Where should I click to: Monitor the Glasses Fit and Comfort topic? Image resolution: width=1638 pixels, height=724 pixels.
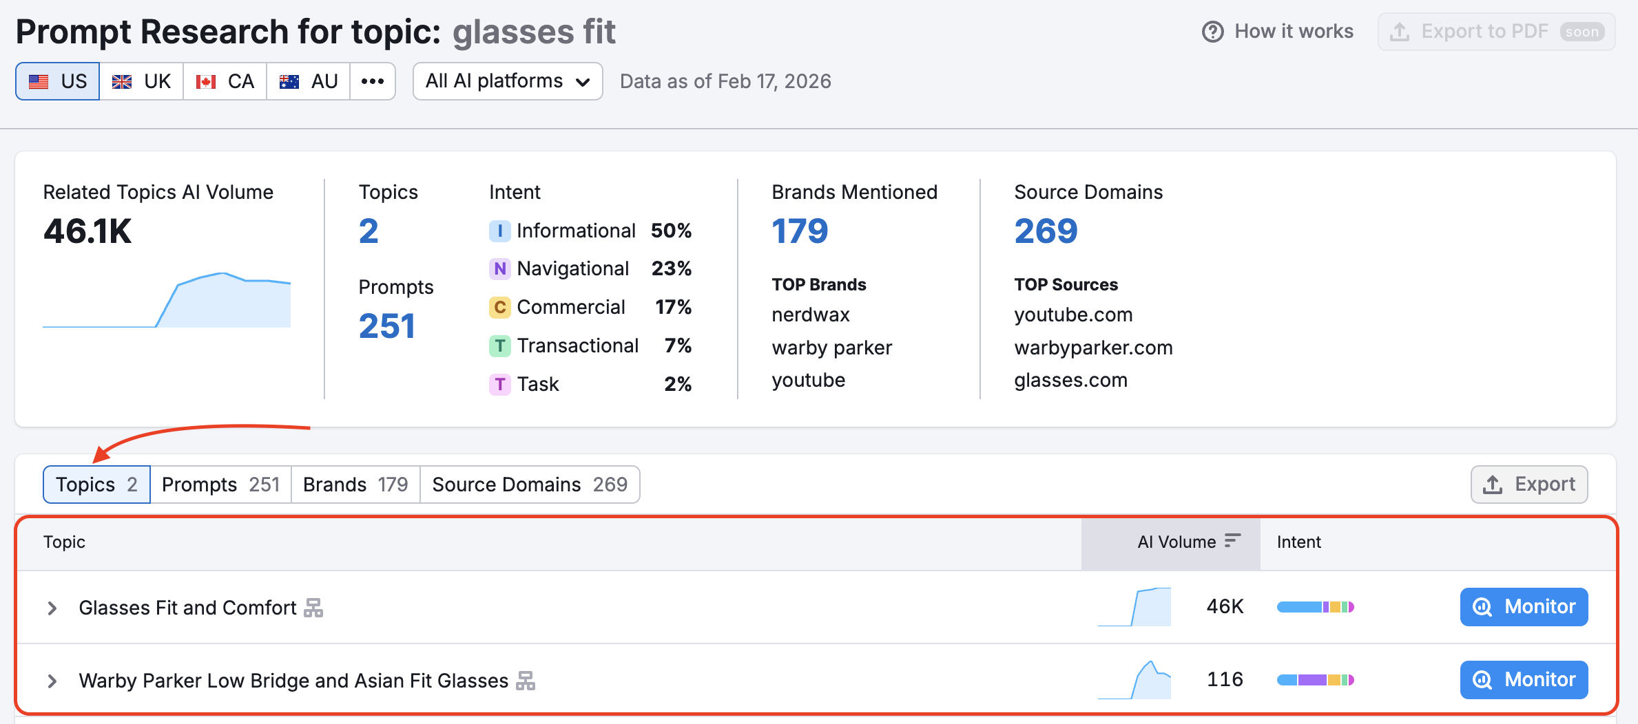[x=1524, y=607]
